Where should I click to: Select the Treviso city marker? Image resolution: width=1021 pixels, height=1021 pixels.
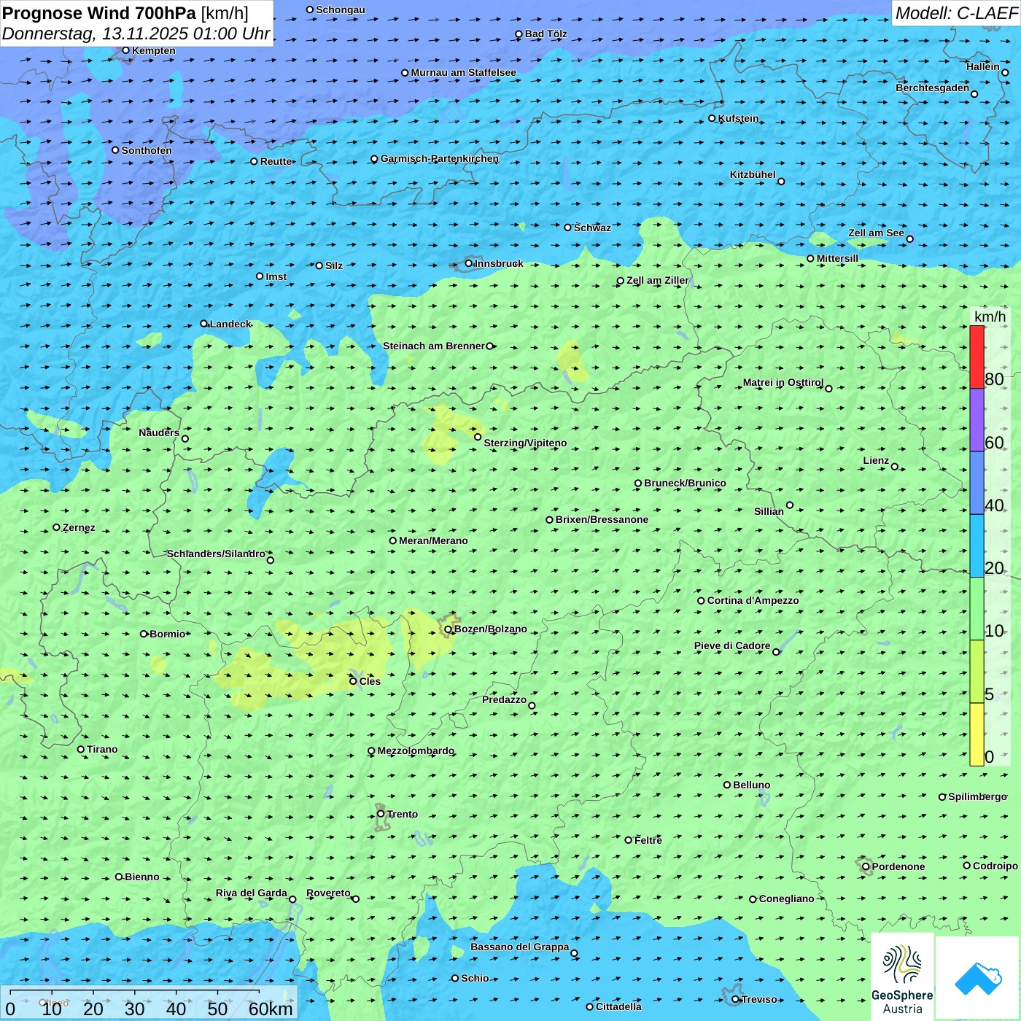pyautogui.click(x=736, y=999)
